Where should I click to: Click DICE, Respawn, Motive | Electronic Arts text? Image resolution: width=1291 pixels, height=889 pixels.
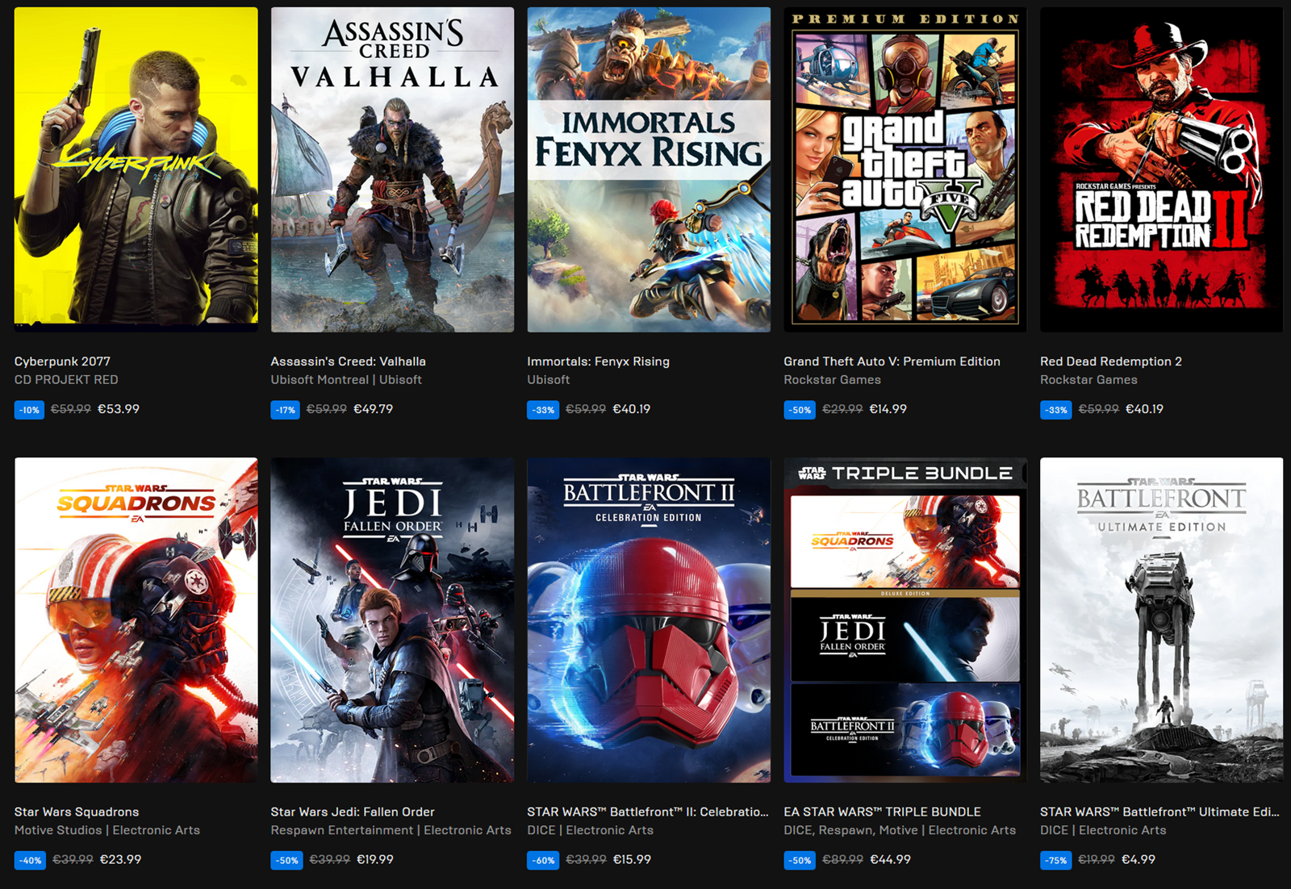coord(900,830)
